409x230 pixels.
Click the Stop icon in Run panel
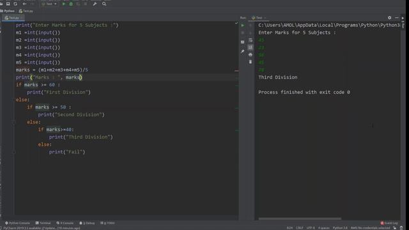[x=243, y=33]
